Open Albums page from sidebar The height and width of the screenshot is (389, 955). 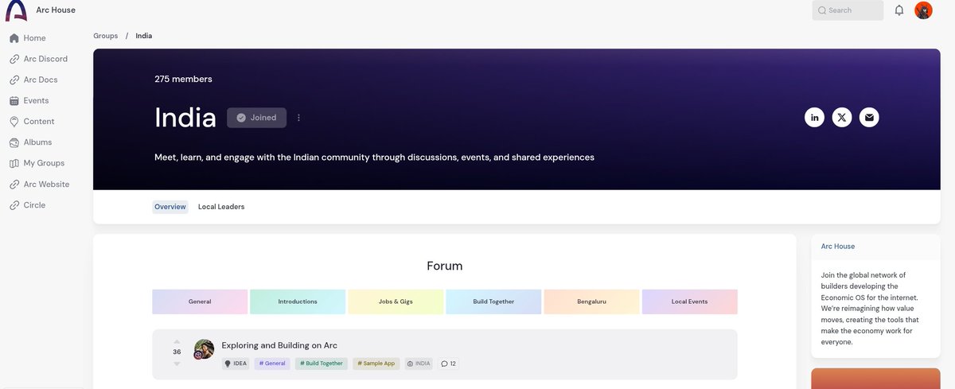(x=38, y=142)
